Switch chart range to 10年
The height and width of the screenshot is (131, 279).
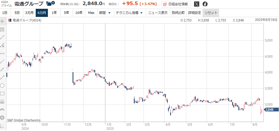tap(79, 13)
